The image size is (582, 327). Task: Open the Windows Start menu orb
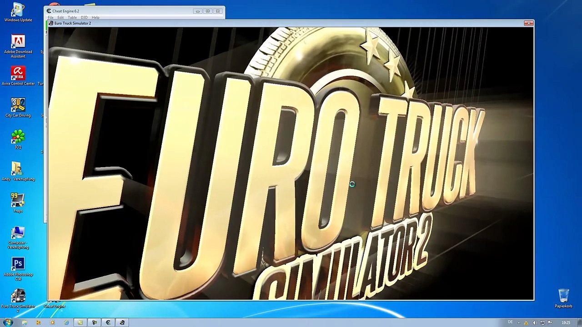click(x=8, y=322)
